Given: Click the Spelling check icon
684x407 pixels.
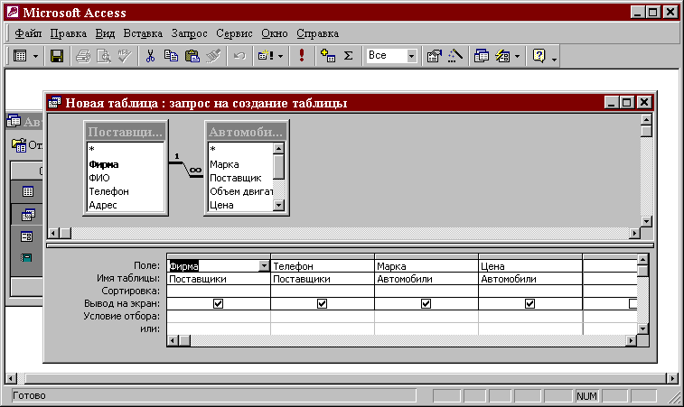Looking at the screenshot, I should click(125, 56).
